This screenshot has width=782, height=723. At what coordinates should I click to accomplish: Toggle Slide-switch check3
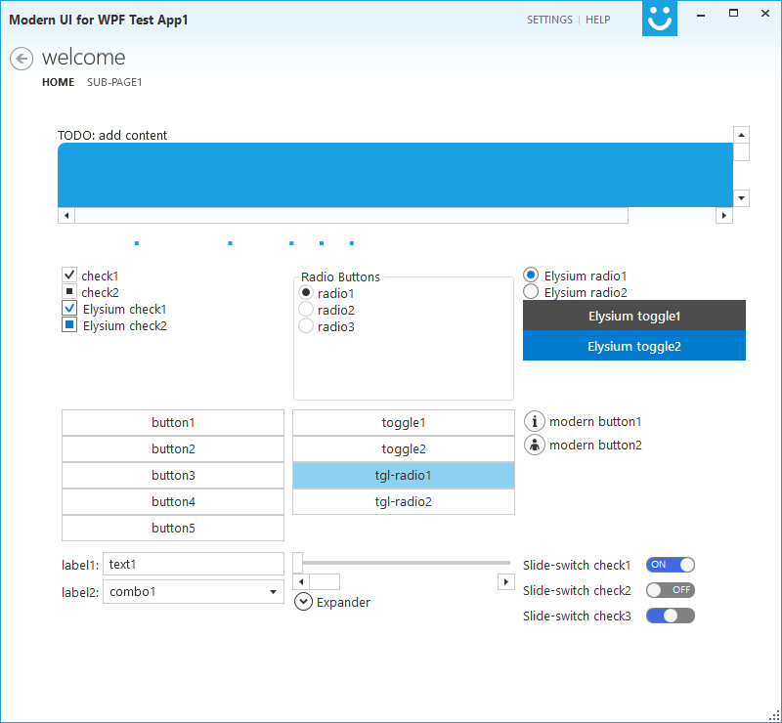[671, 616]
